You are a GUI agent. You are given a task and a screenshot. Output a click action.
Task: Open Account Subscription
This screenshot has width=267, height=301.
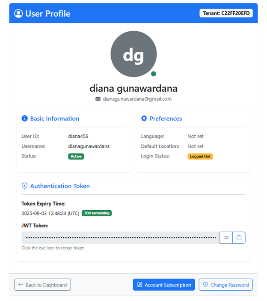(x=164, y=285)
